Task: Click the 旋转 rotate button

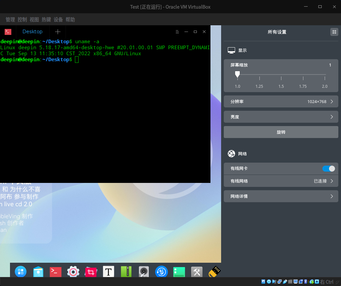Action: (x=281, y=132)
